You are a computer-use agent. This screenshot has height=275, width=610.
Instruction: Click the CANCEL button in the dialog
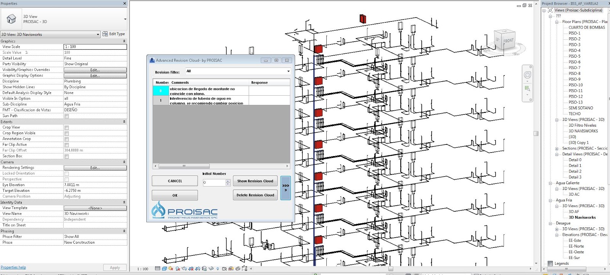[x=175, y=181]
